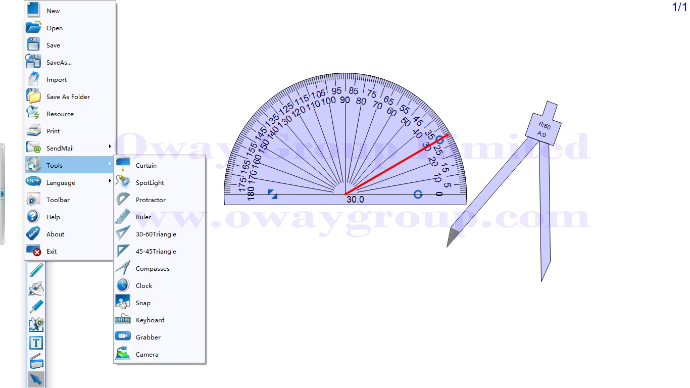
Task: Click the circular rotate handle on protractor baseline
Action: (x=418, y=195)
